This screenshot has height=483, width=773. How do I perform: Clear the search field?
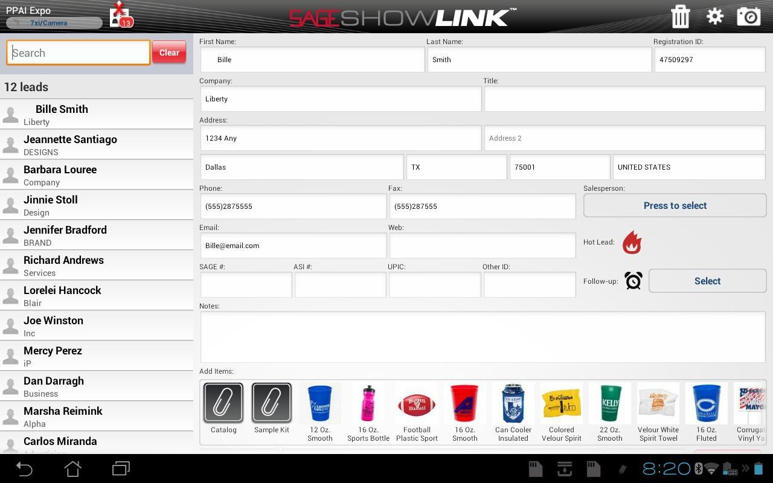click(x=169, y=53)
